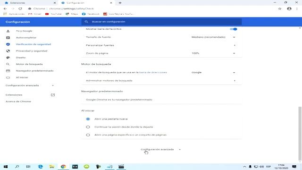Go to Al iniciar sidebar item
302x170 pixels.
coord(22,77)
